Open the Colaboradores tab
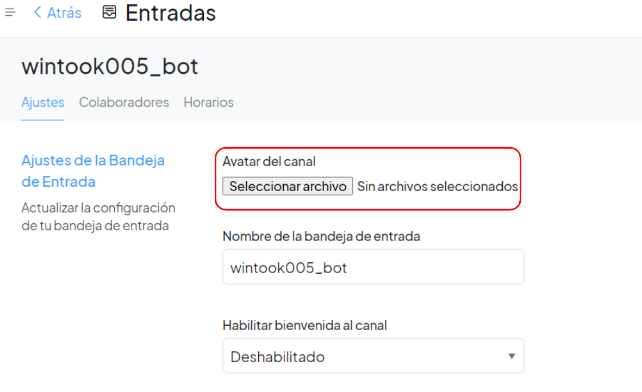Image resolution: width=642 pixels, height=392 pixels. click(124, 102)
